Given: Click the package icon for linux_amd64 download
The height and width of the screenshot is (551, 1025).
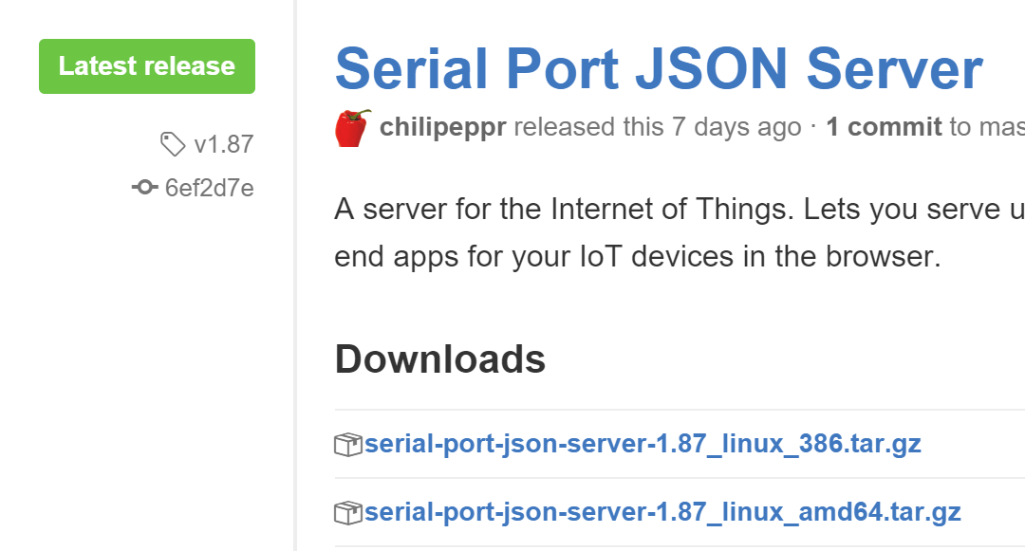Looking at the screenshot, I should coord(348,513).
